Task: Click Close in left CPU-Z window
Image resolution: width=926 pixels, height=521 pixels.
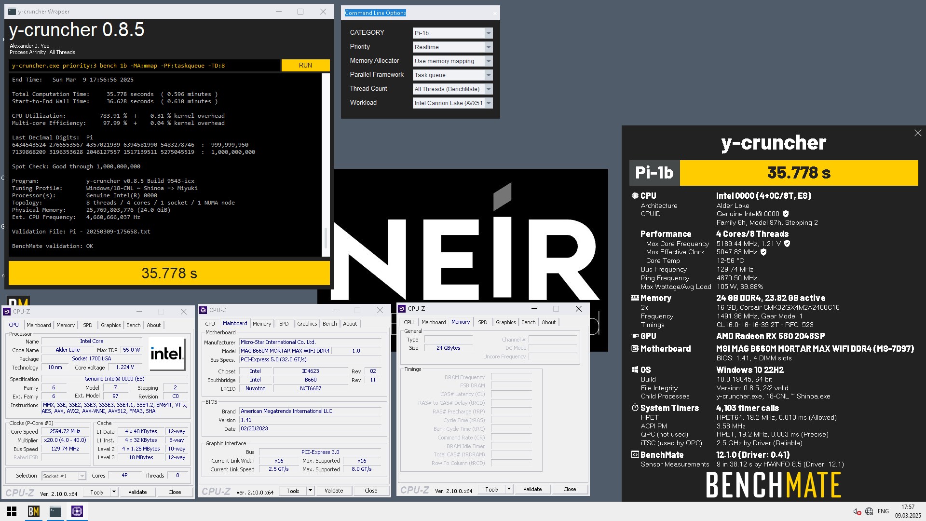Action: 175,492
